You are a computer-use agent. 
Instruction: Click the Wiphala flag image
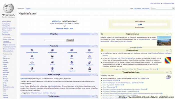pos(168,60)
